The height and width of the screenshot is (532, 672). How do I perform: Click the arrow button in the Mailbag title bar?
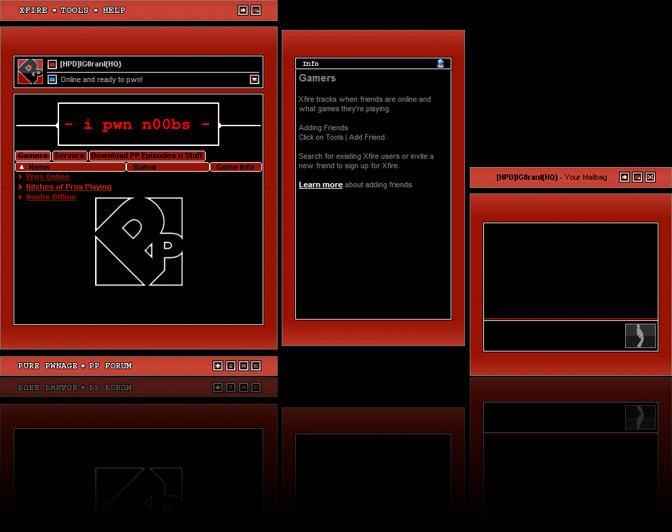pos(624,177)
